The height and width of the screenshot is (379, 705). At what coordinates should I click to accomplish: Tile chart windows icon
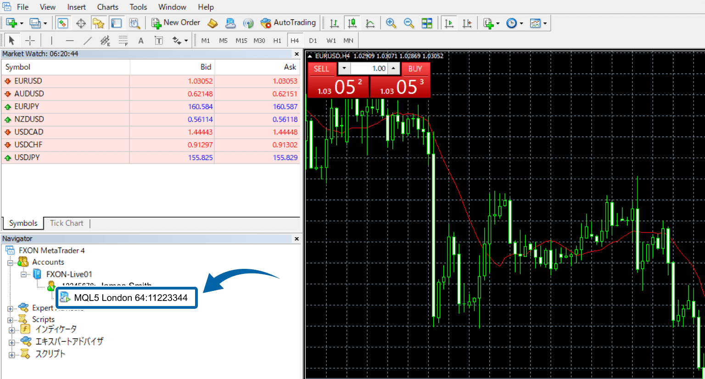pyautogui.click(x=427, y=23)
